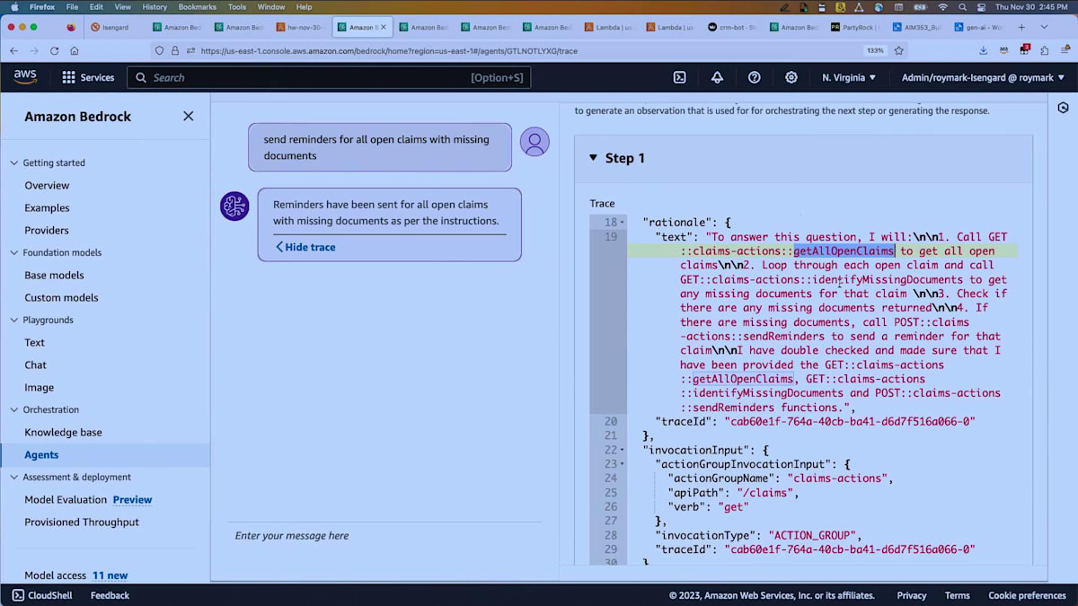Image resolution: width=1078 pixels, height=606 pixels.
Task: Switch to the crm-bot browser tab
Action: coord(735,27)
